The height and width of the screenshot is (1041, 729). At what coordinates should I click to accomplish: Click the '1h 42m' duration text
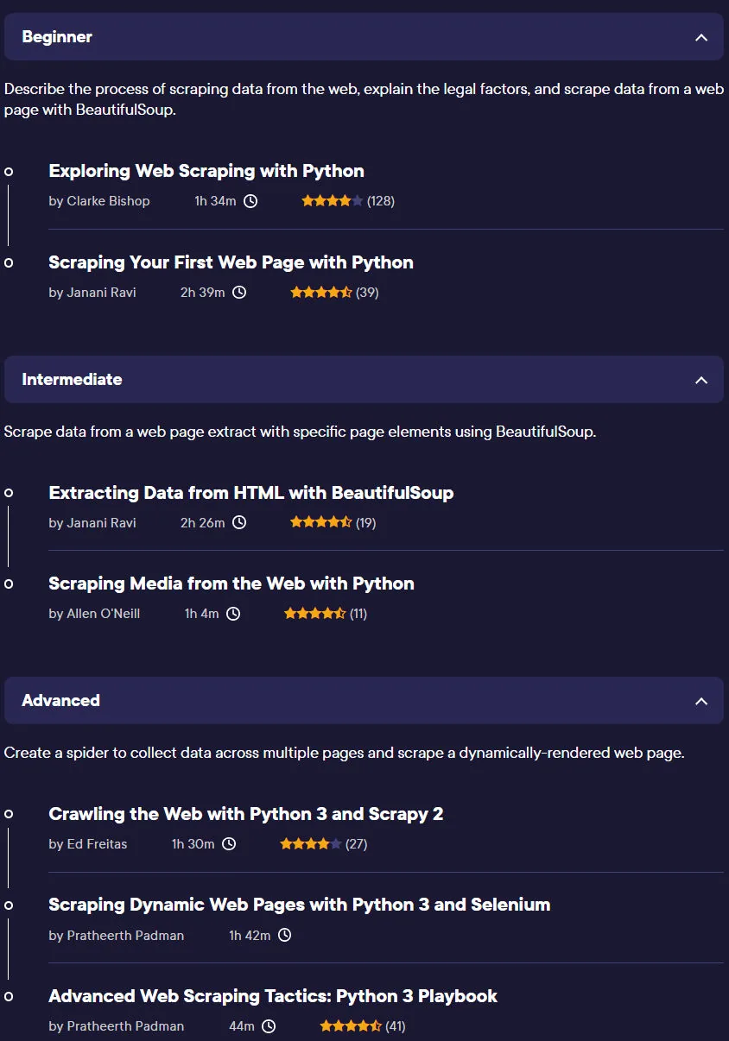click(250, 936)
